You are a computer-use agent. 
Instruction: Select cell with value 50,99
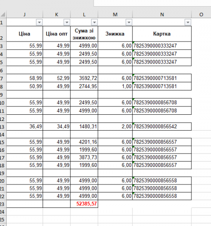(x=25, y=86)
